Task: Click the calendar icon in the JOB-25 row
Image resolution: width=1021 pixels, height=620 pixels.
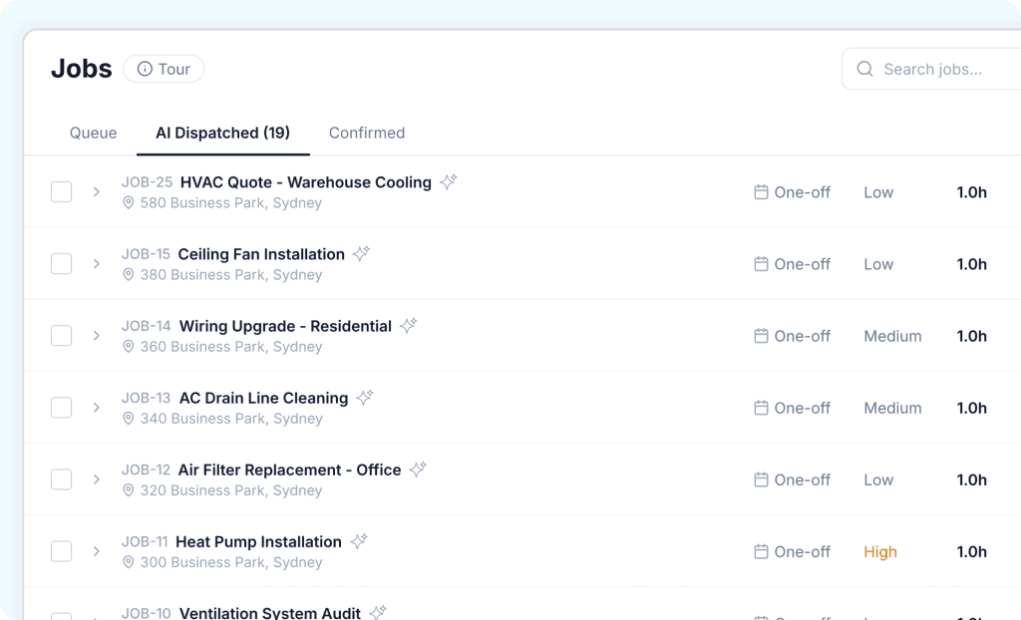Action: tap(761, 192)
